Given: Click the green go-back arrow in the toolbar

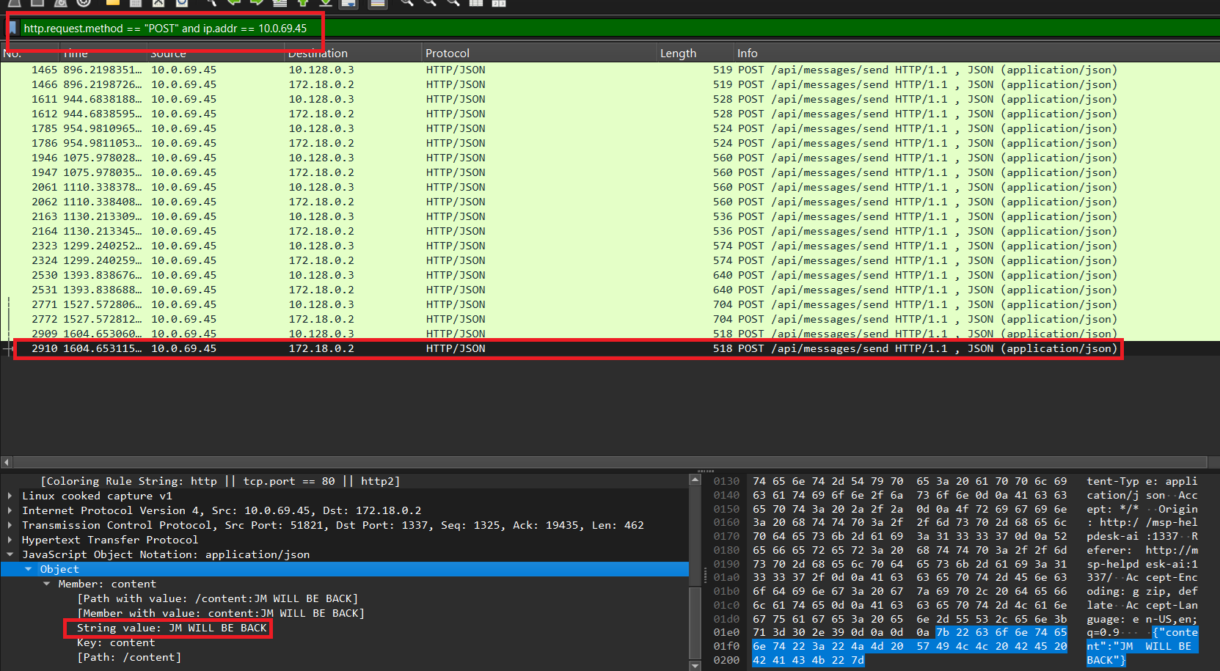Looking at the screenshot, I should (x=234, y=2).
